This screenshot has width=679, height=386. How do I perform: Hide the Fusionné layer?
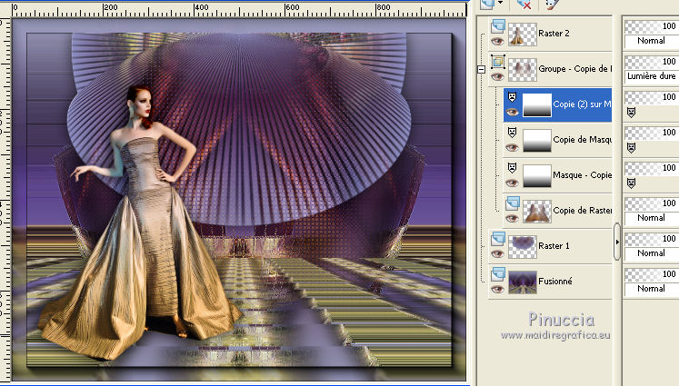pos(497,288)
